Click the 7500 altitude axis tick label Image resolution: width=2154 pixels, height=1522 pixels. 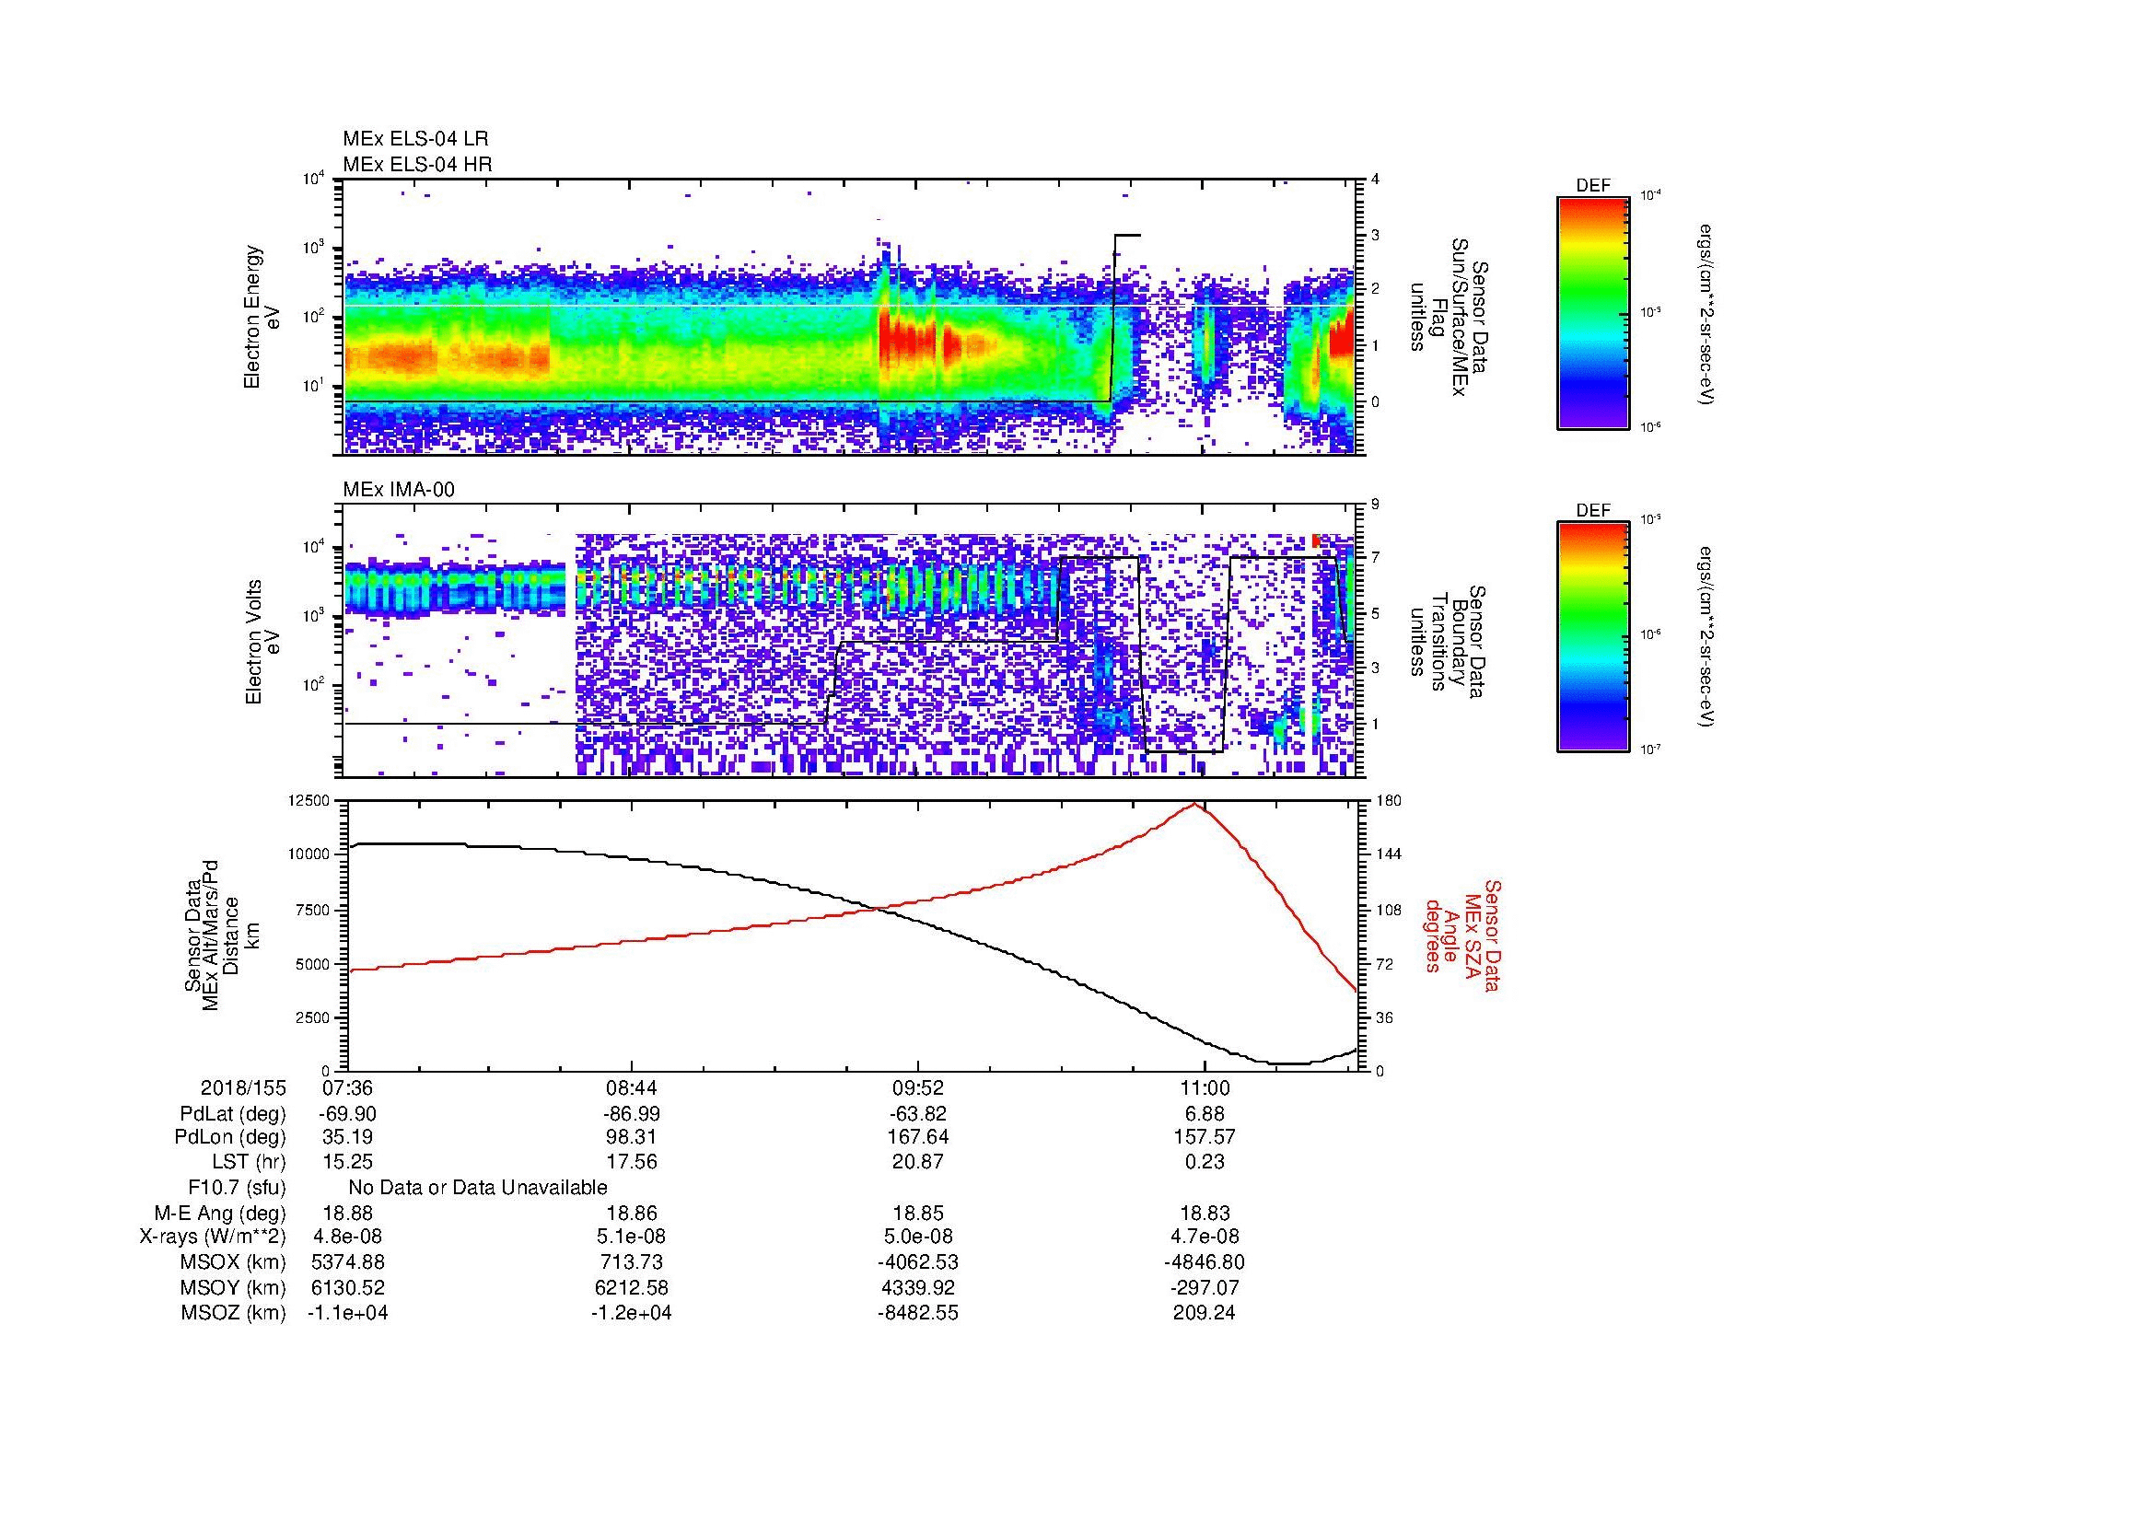click(x=312, y=910)
